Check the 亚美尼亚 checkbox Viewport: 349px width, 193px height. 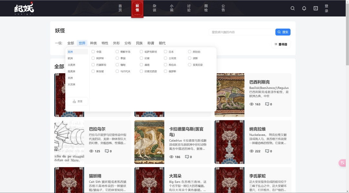189,65
